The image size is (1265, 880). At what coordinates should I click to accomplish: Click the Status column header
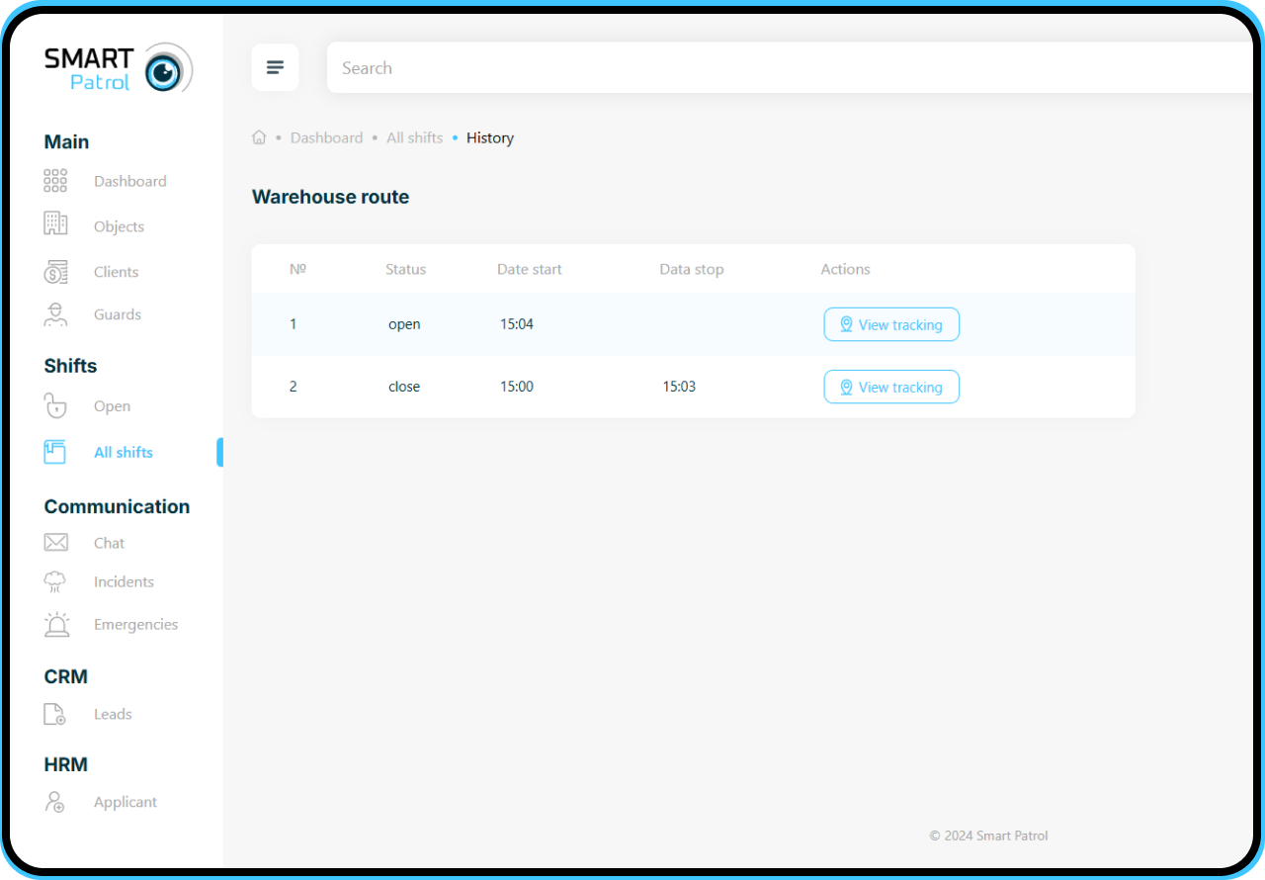pos(405,269)
